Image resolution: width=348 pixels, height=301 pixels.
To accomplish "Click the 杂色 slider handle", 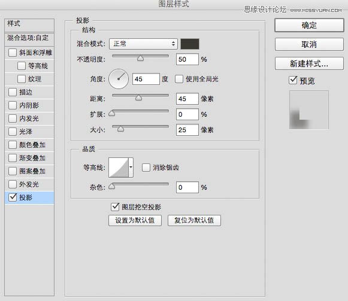I will coord(111,186).
